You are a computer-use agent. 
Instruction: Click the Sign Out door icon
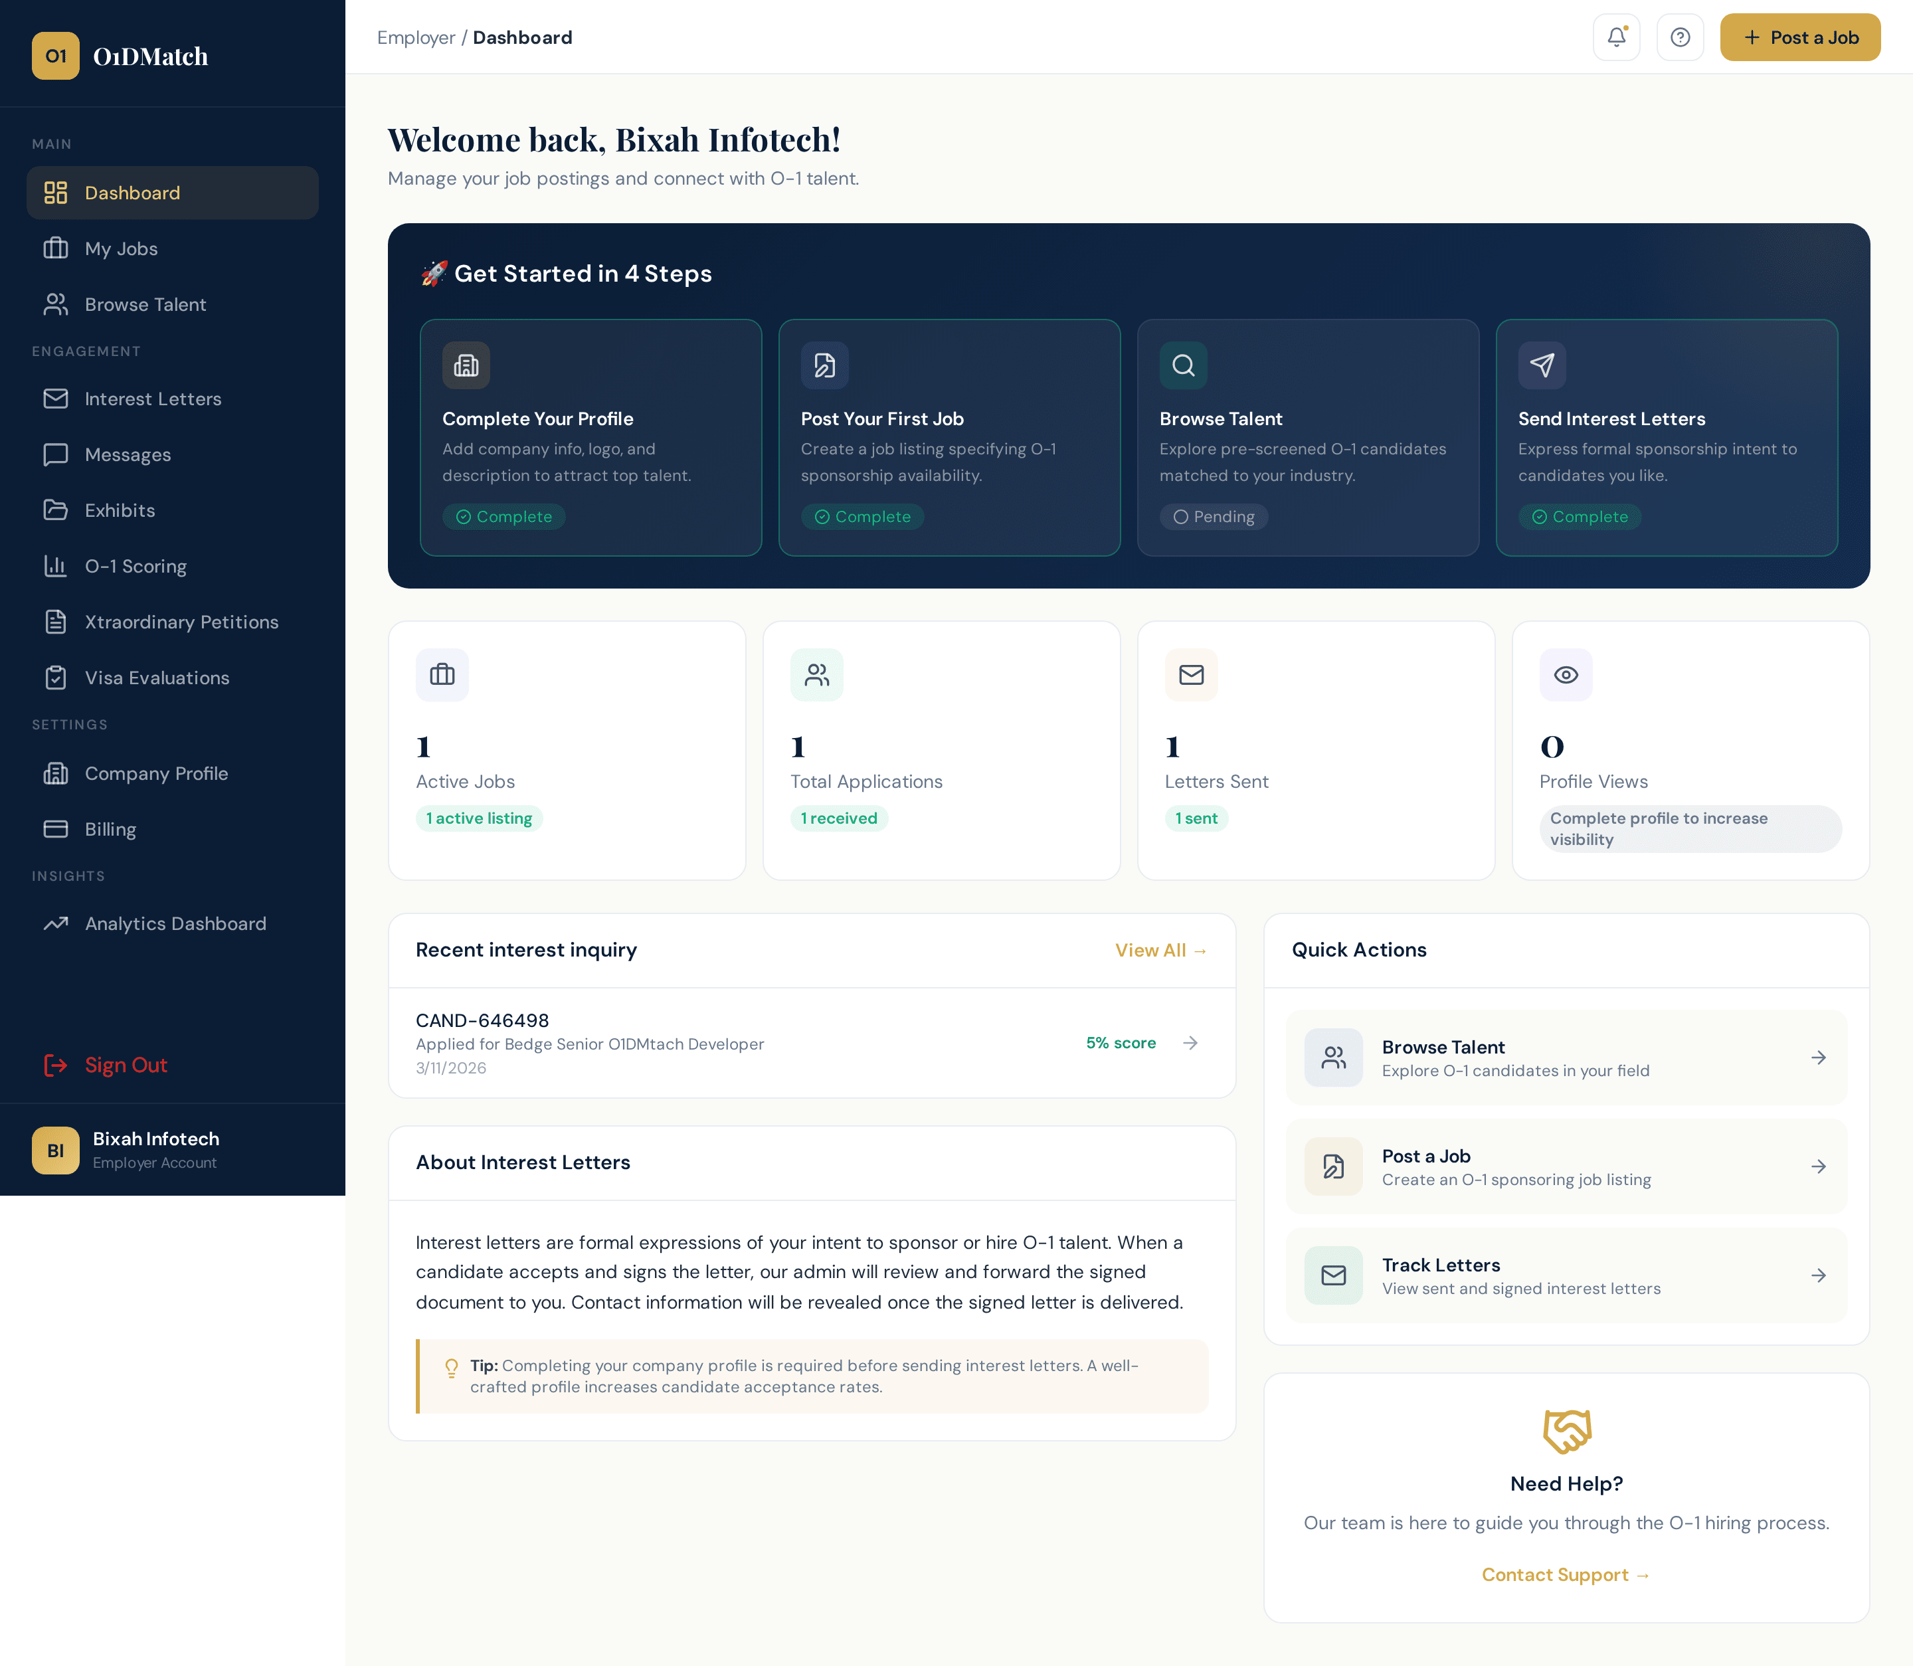click(x=56, y=1065)
